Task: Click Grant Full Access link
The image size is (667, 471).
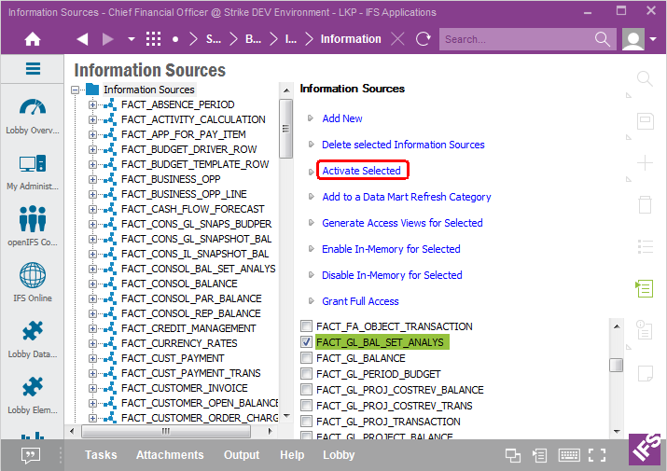Action: (360, 301)
